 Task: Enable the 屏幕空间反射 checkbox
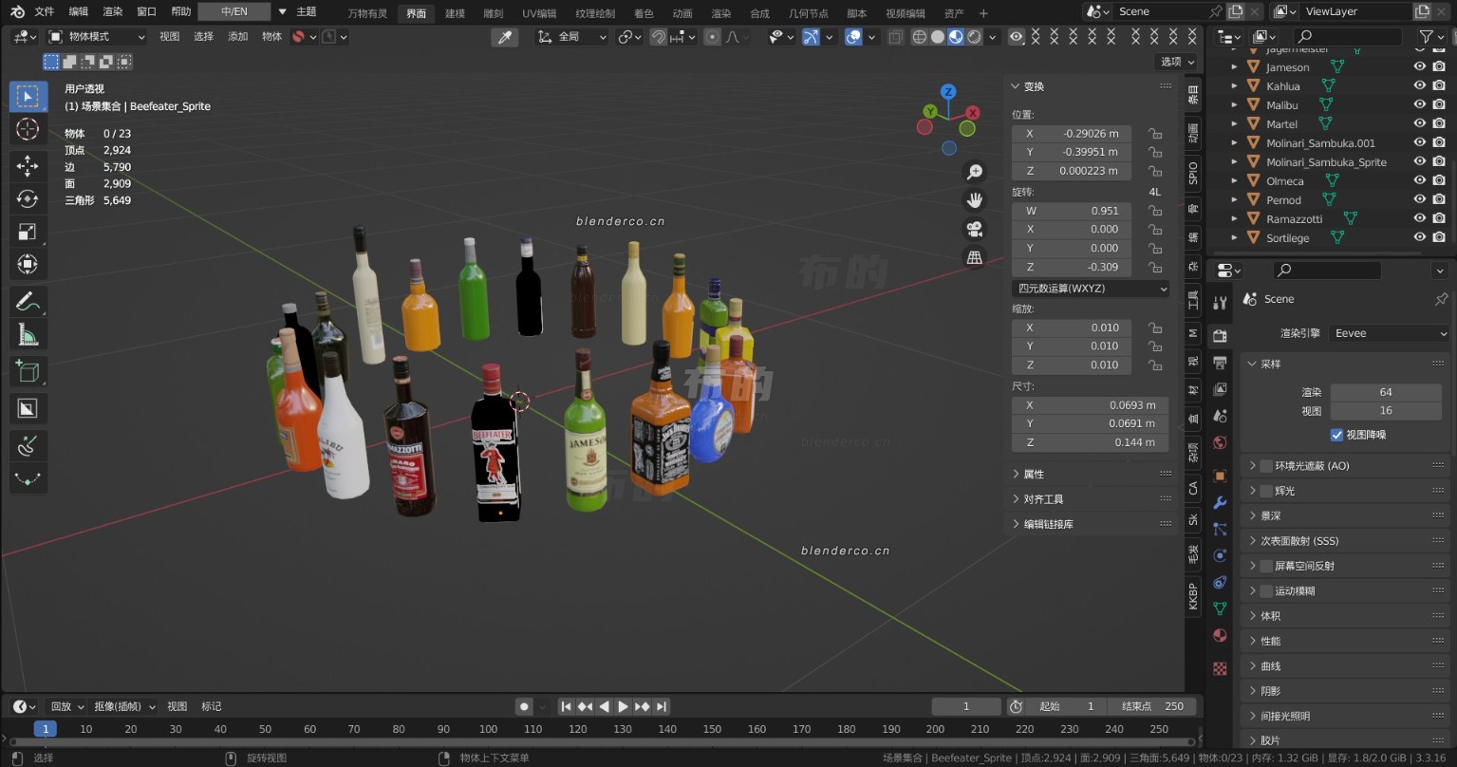coord(1266,566)
